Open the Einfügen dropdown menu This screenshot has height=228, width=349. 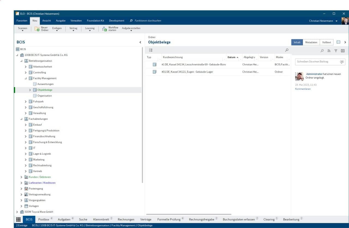[57, 29]
